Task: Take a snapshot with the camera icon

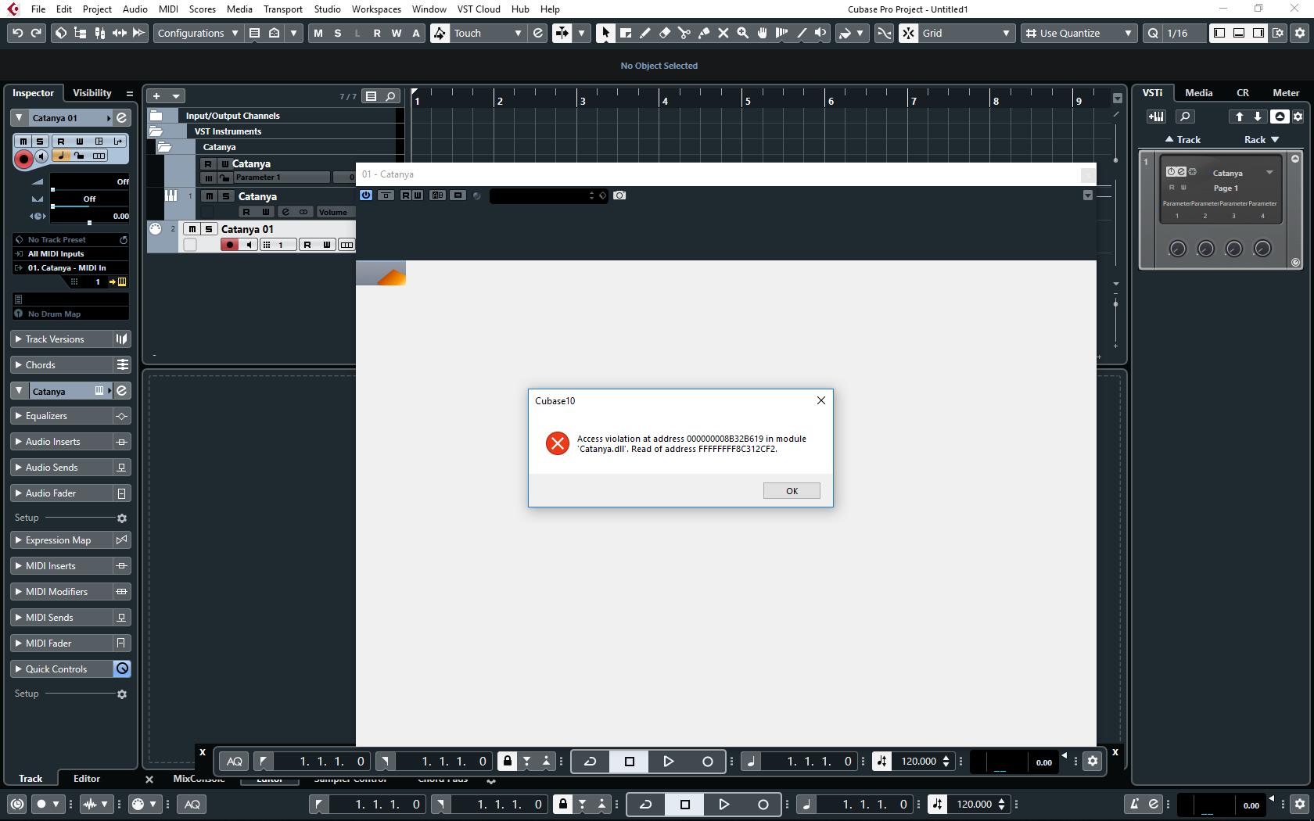Action: click(619, 195)
